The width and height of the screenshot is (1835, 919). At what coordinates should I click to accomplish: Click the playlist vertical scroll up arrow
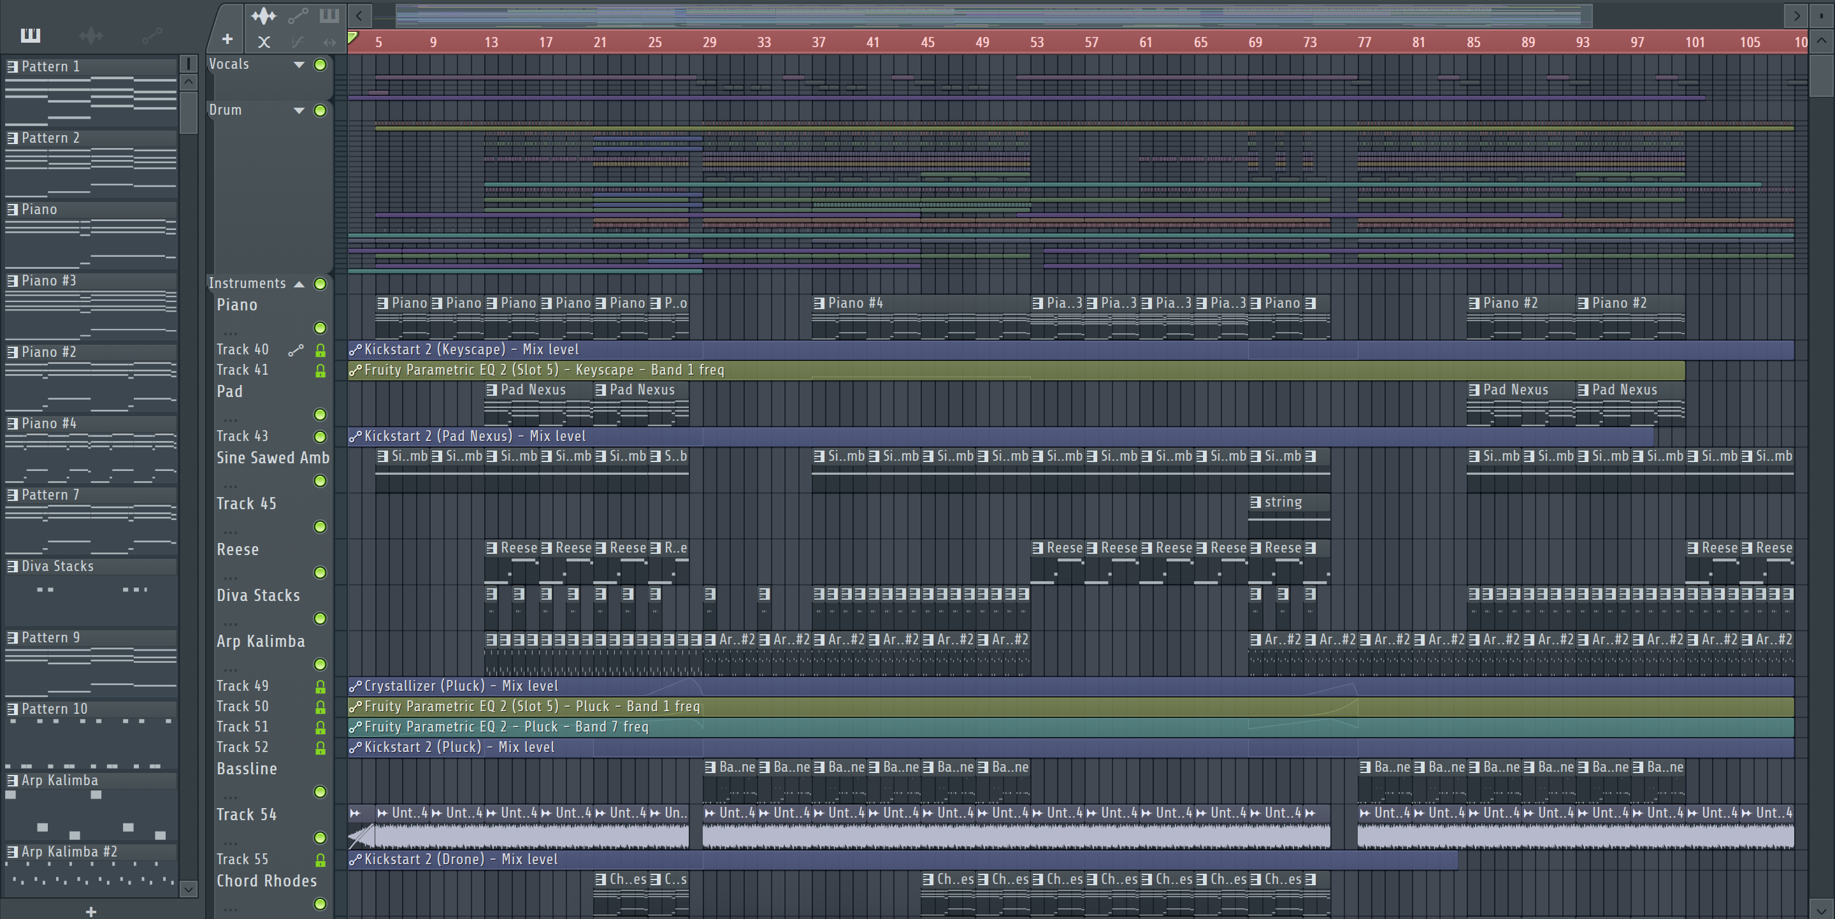pos(1821,41)
